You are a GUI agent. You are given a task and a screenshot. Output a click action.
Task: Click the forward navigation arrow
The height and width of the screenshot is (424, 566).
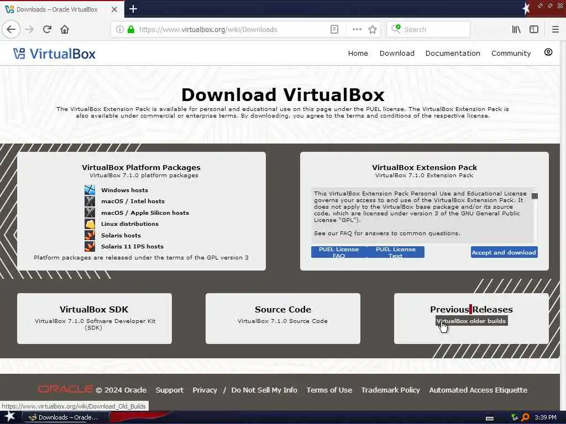30,29
